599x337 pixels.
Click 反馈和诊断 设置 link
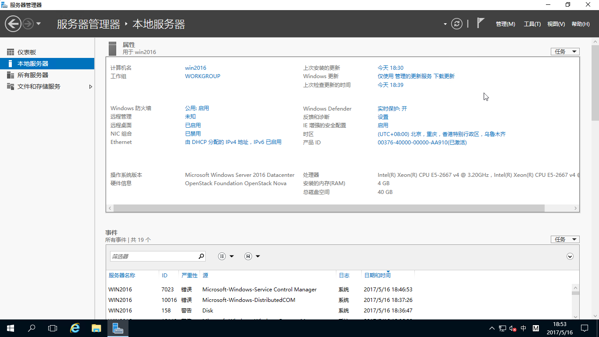(383, 117)
